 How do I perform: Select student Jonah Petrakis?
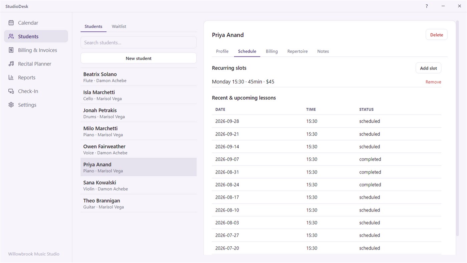(139, 113)
